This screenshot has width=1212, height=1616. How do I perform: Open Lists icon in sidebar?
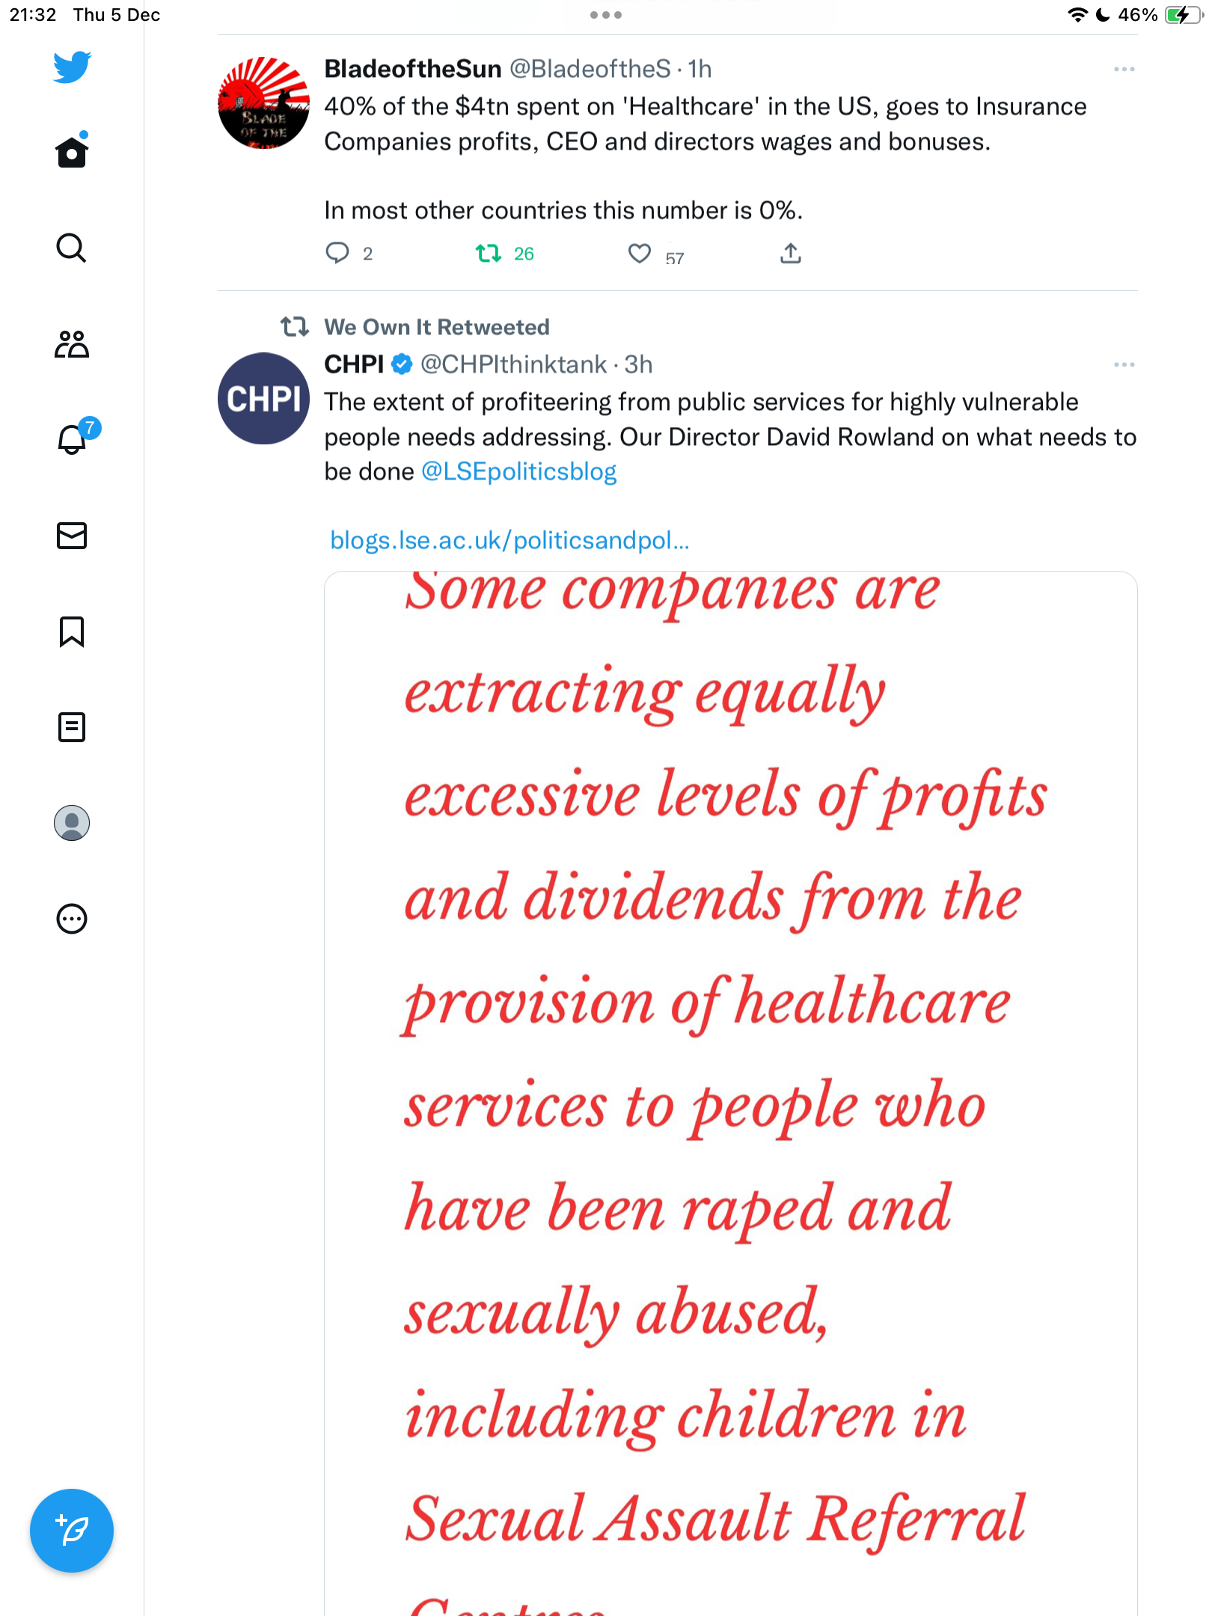[x=72, y=726]
